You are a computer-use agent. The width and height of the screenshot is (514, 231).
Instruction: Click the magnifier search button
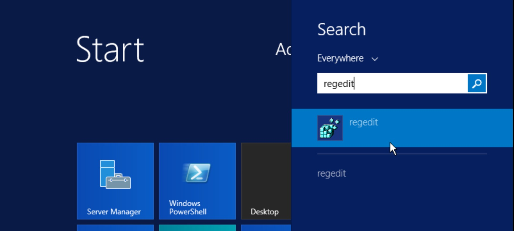click(x=477, y=84)
